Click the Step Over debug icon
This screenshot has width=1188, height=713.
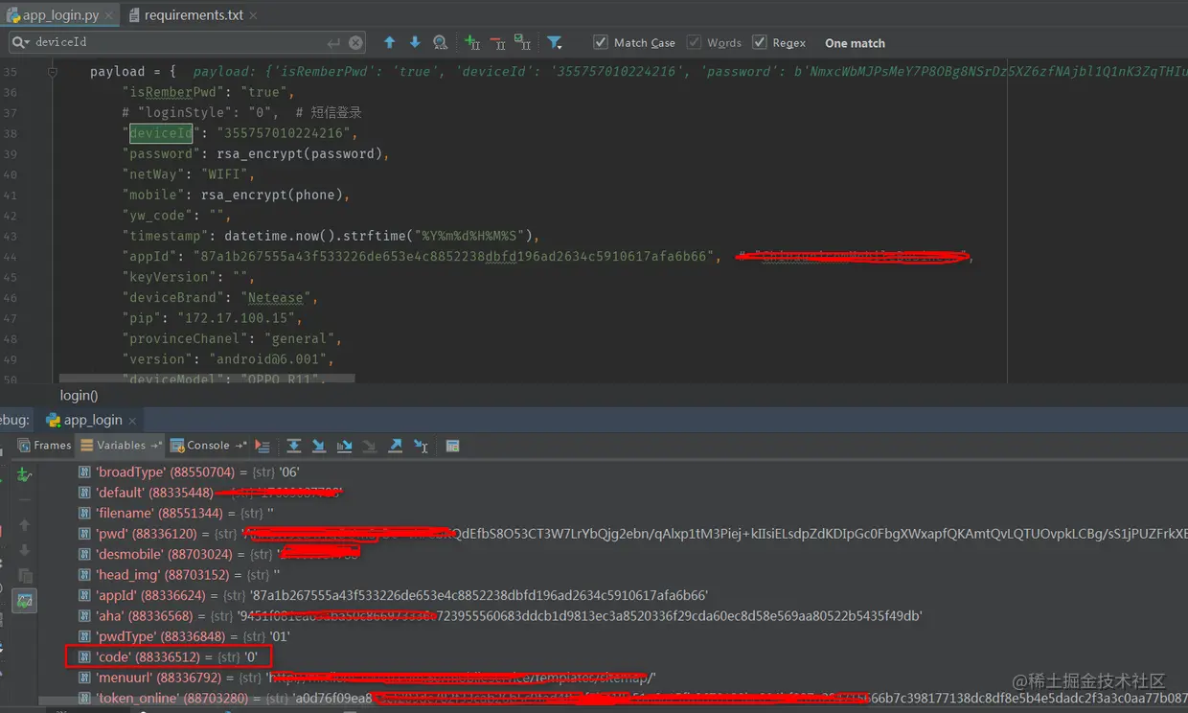[x=294, y=446]
